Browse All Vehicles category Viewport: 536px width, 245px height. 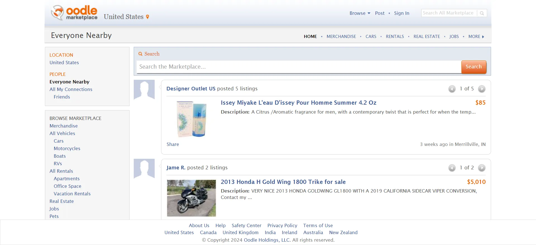pyautogui.click(x=62, y=134)
